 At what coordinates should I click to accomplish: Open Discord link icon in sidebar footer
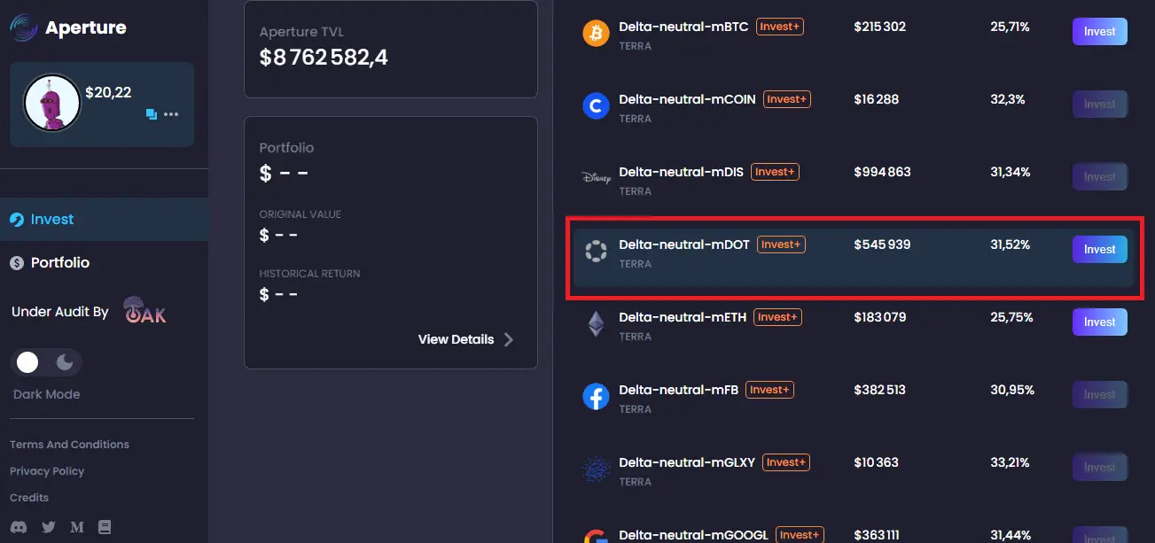click(19, 527)
